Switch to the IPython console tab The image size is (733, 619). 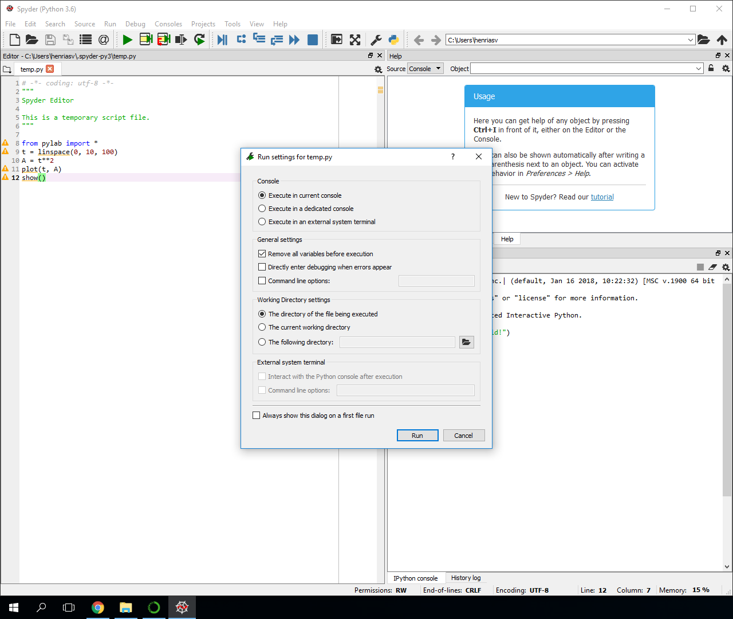point(415,578)
